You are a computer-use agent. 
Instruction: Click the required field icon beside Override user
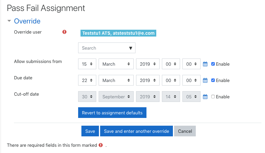(x=64, y=32)
